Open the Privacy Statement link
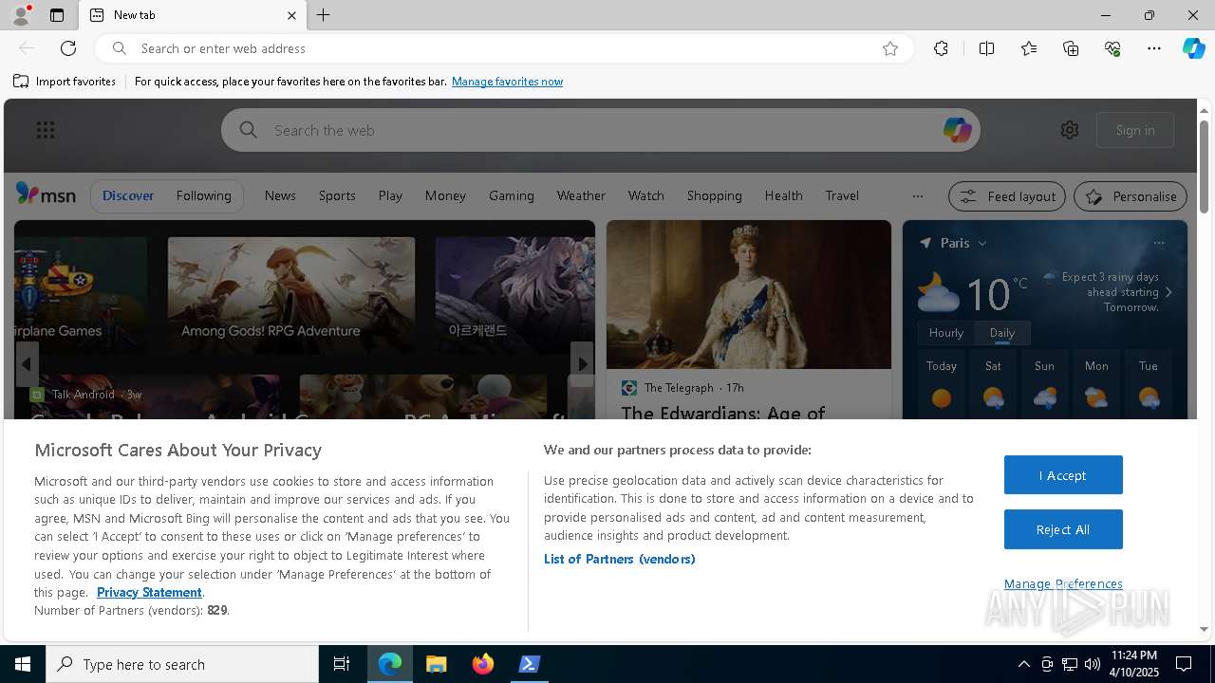1215x683 pixels. click(x=149, y=592)
